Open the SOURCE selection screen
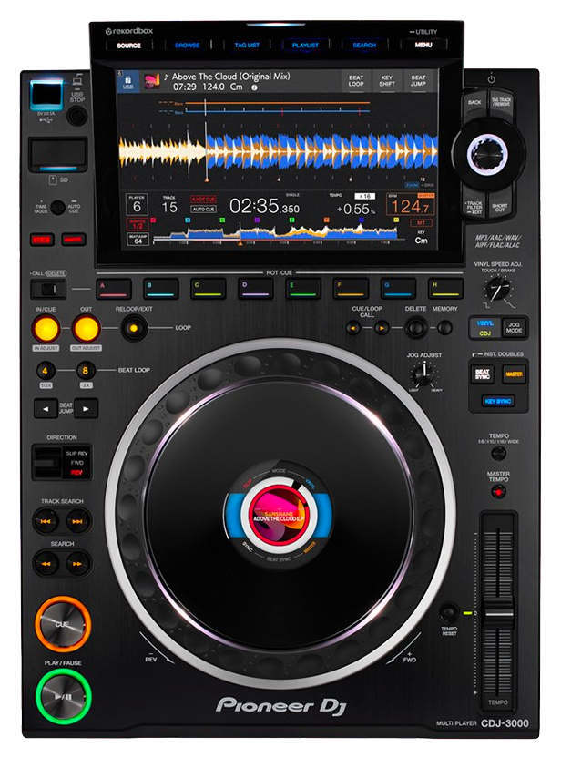 [x=129, y=44]
